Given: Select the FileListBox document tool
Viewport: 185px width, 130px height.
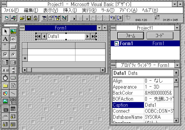Looking at the screenshot, I should [13, 86].
